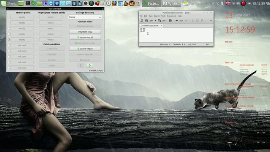270x152 pixels.
Task: Expand the recent files arrow beside Open
Action: (155, 21)
